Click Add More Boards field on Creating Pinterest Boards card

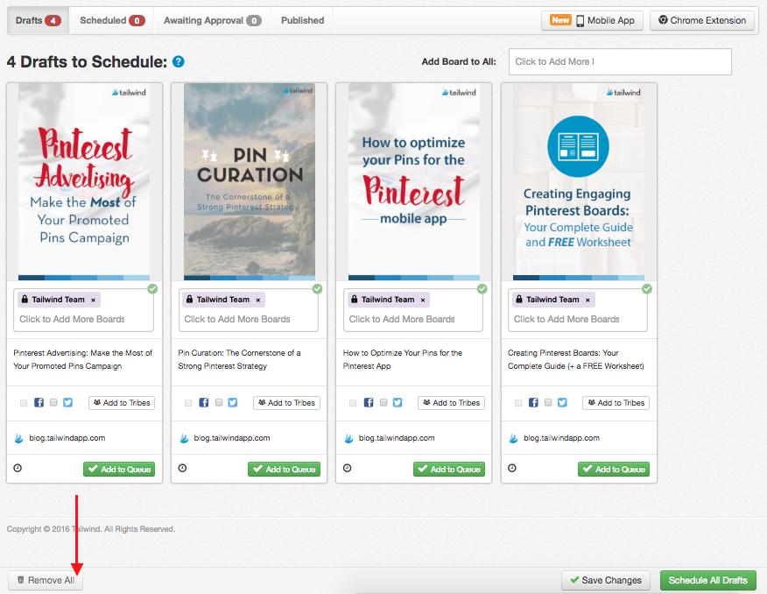point(567,319)
